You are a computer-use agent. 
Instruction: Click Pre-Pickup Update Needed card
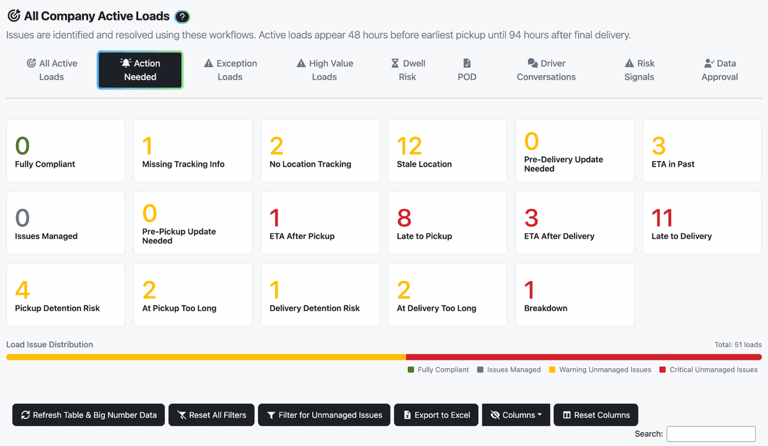tap(193, 223)
